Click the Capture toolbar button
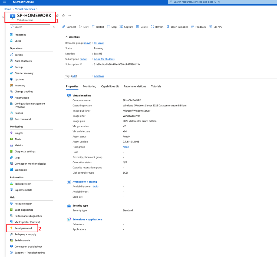 coord(126,27)
